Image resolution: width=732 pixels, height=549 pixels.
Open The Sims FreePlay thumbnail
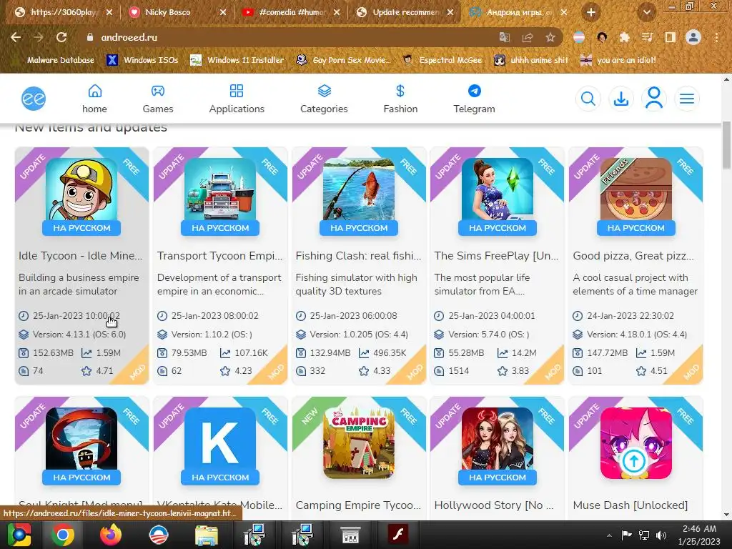tap(498, 189)
